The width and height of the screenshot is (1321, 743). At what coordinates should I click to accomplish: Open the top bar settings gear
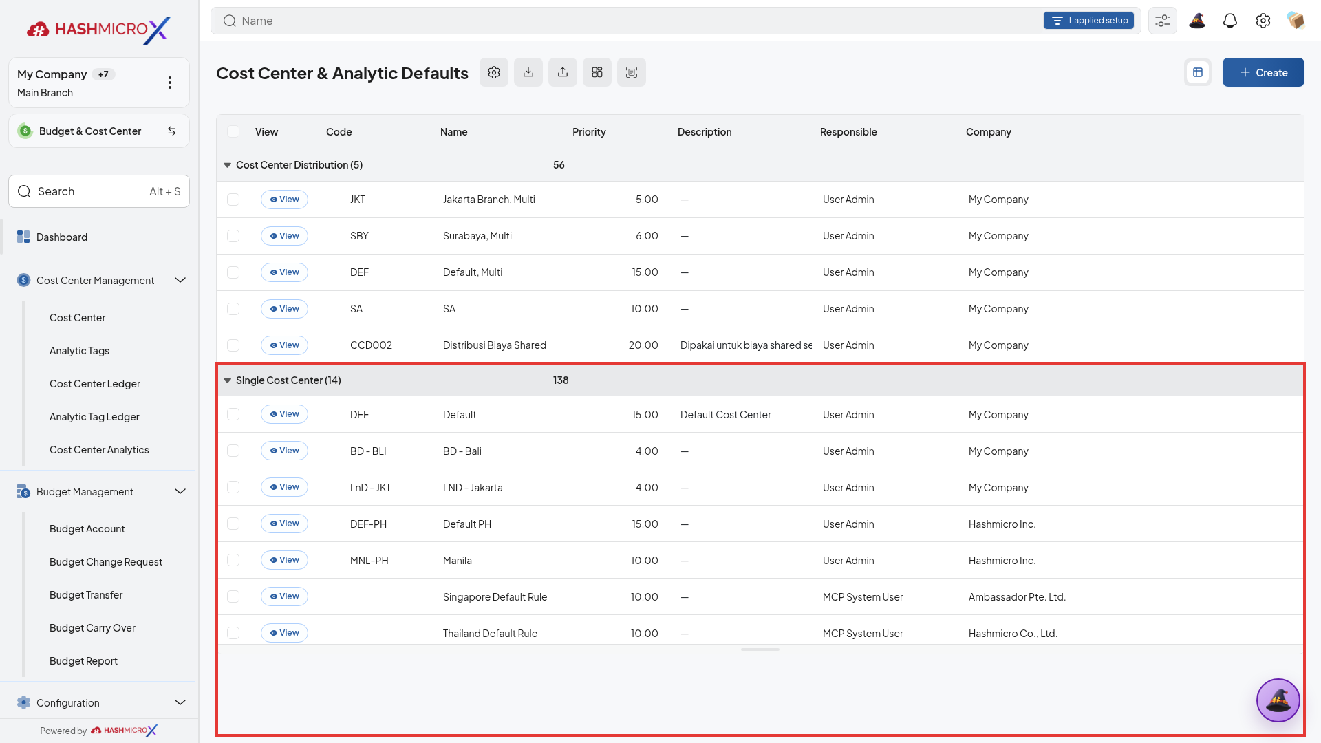1263,21
